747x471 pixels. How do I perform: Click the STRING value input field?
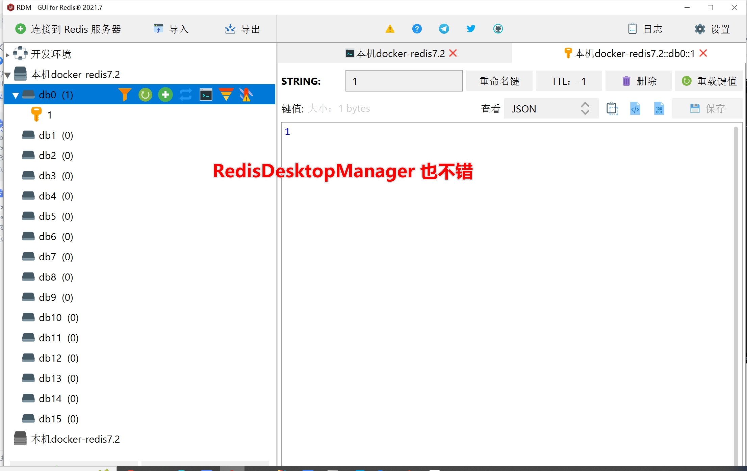tap(404, 81)
